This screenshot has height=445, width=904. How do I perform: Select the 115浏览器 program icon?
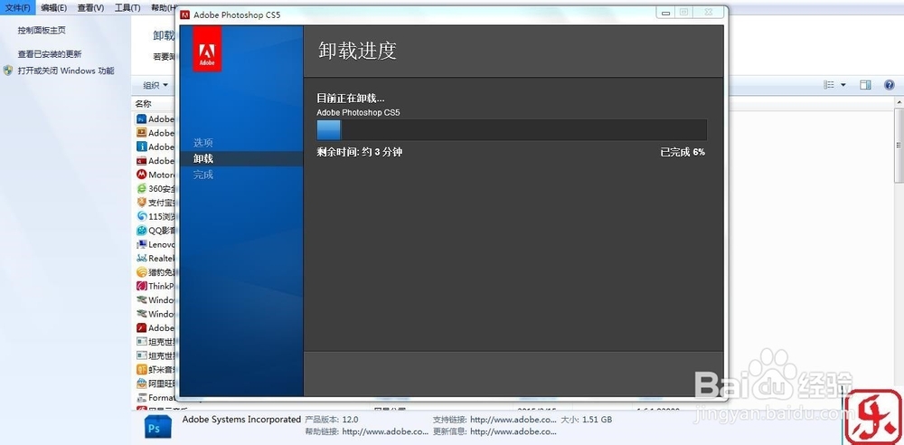(x=141, y=216)
